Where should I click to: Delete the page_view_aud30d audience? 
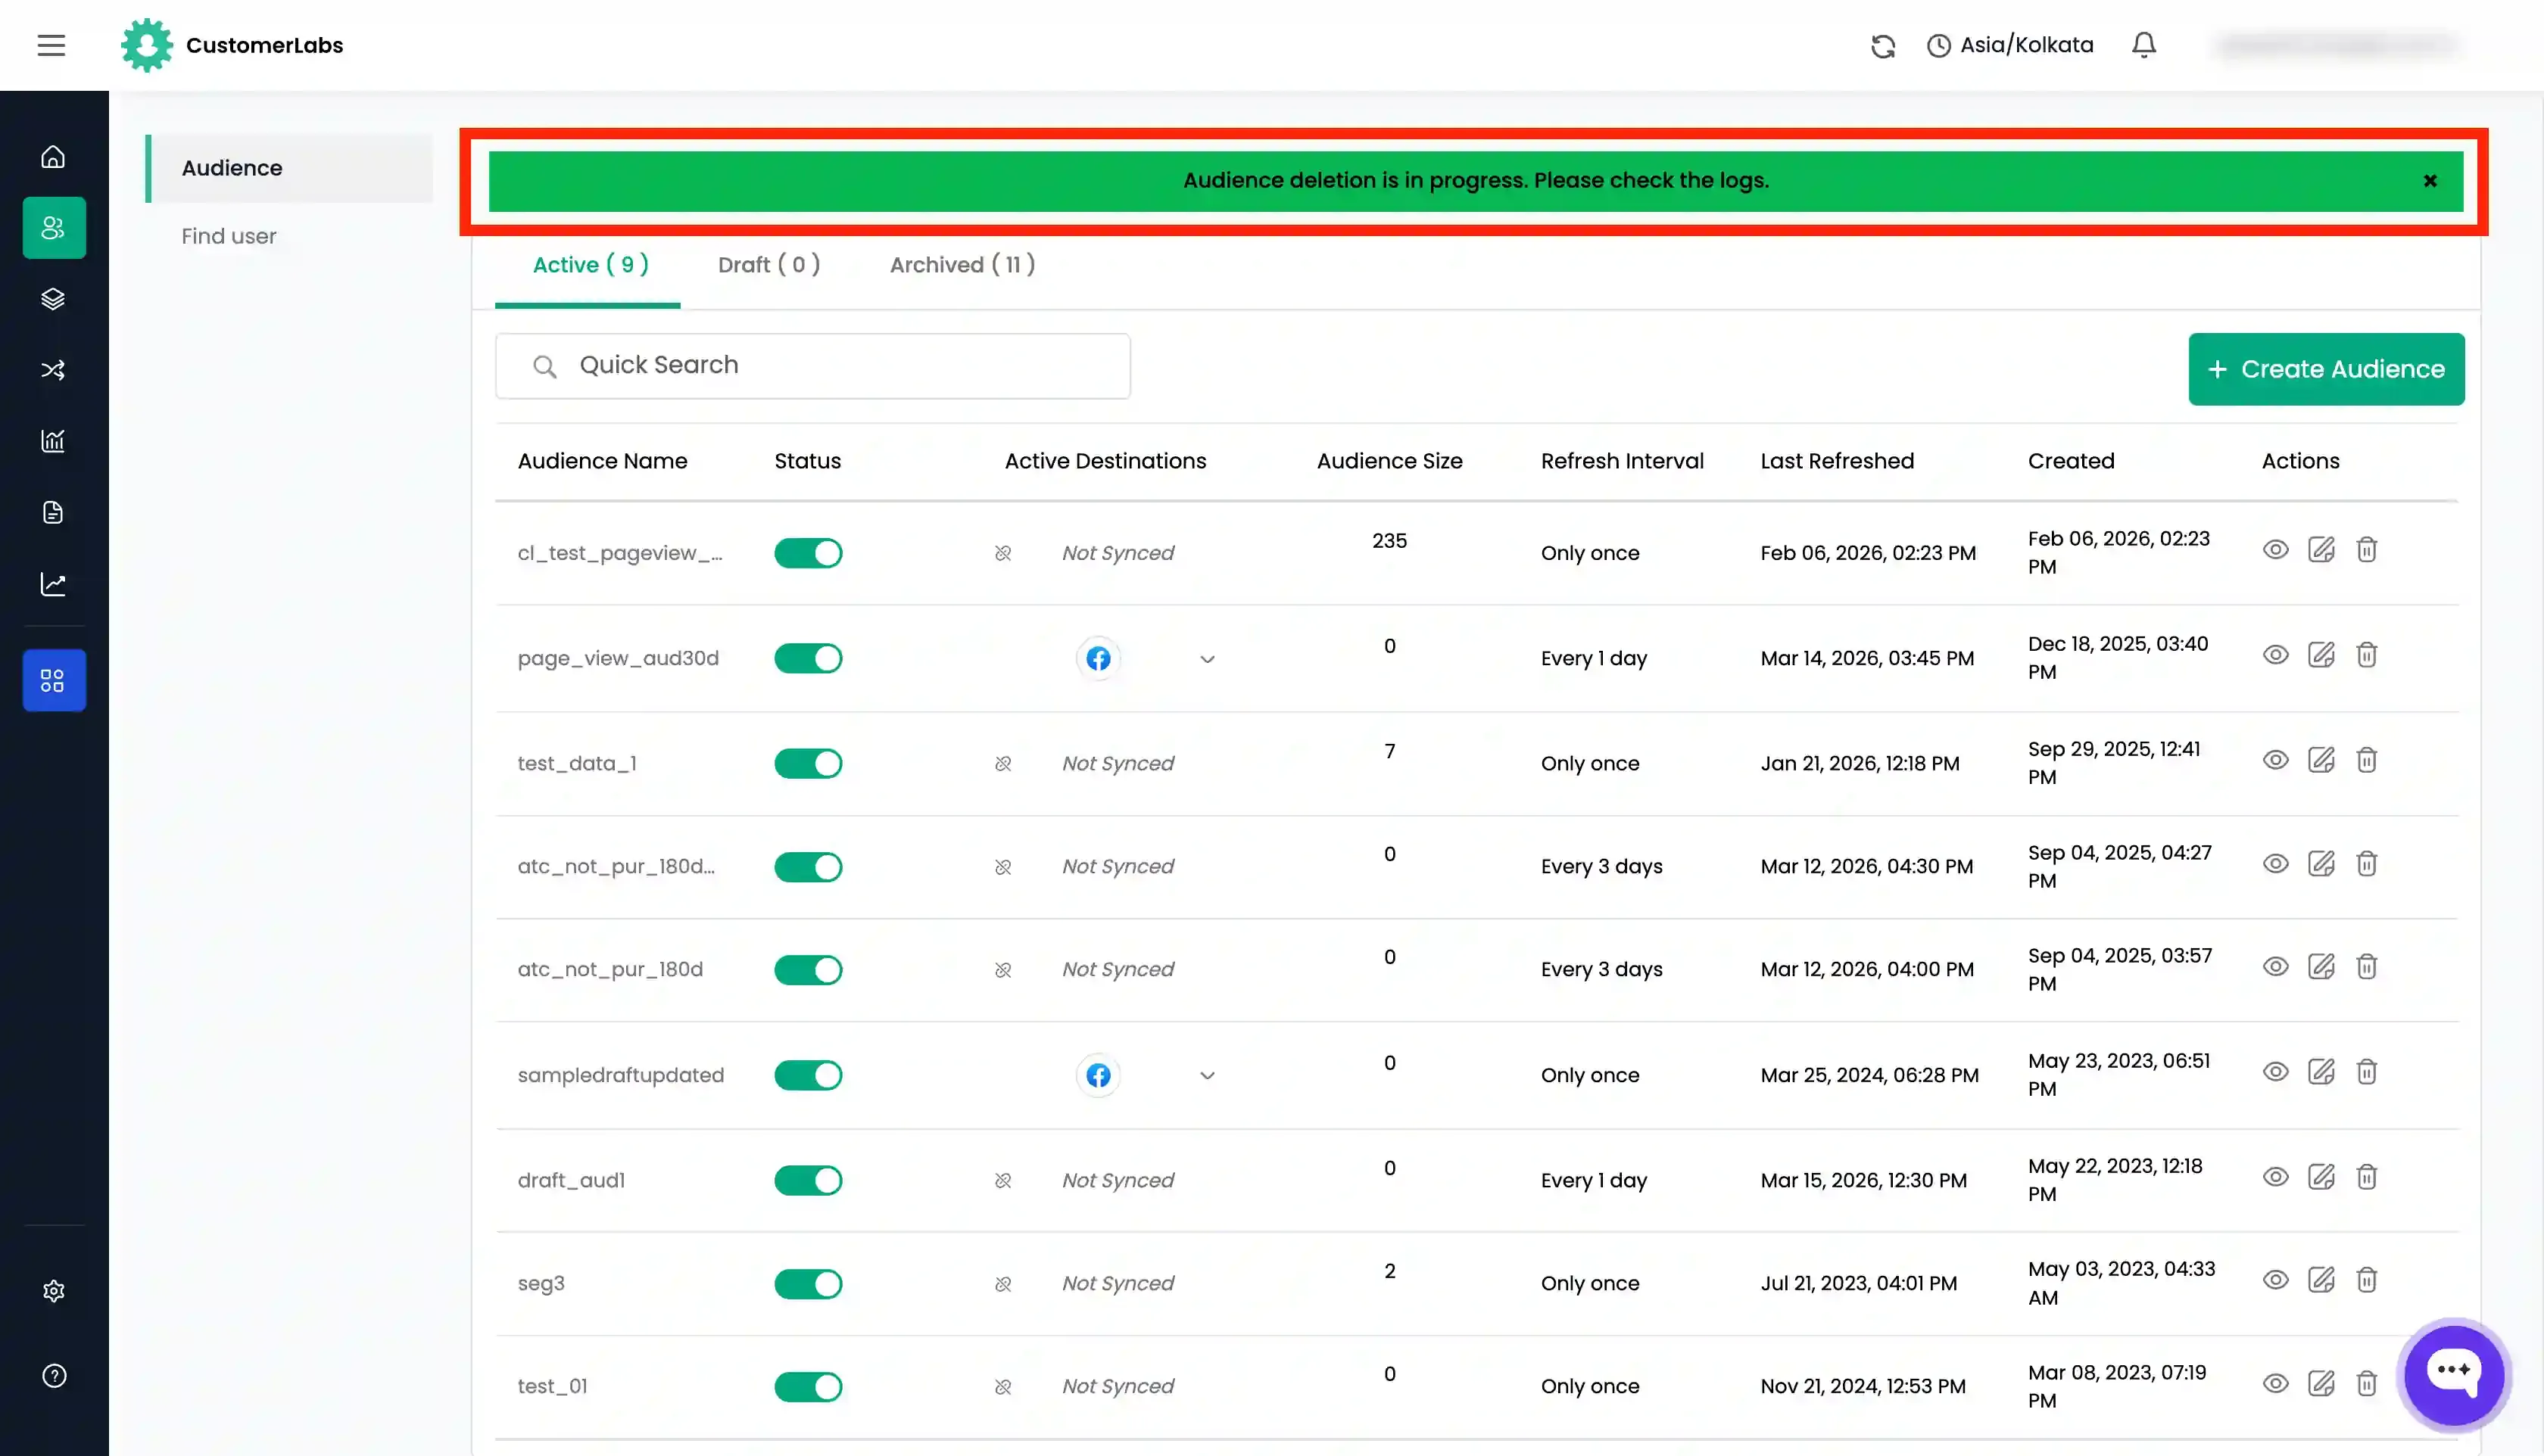pos(2366,655)
